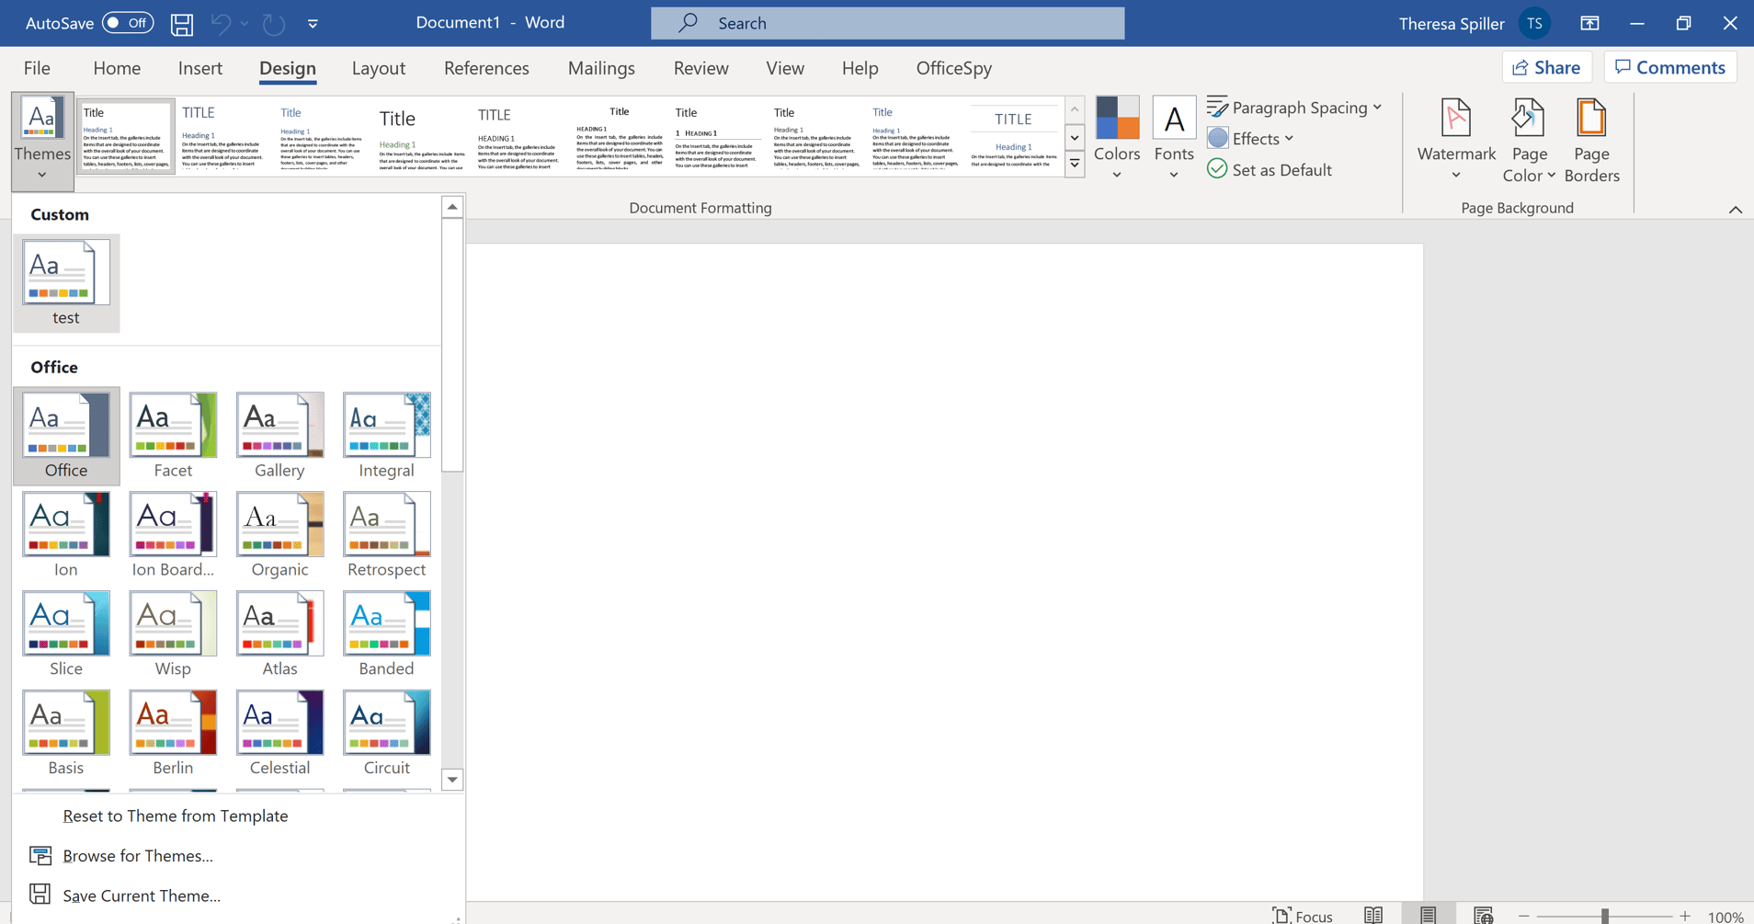Click the Share button
This screenshot has width=1754, height=924.
[x=1546, y=67]
